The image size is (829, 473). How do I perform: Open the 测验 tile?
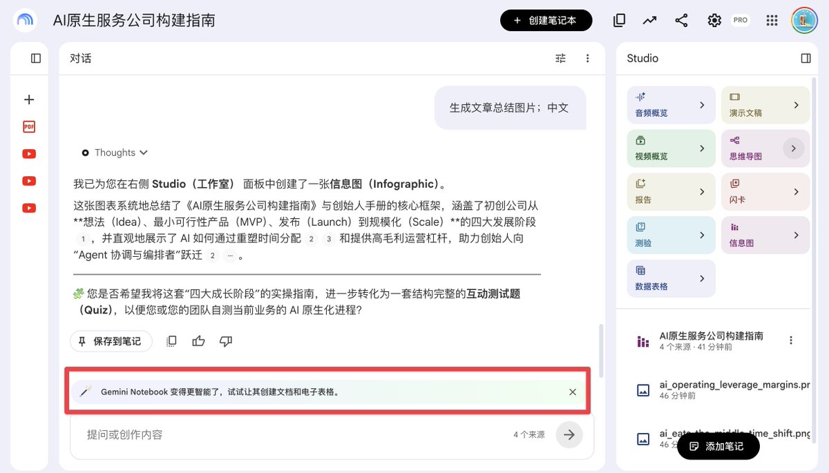pos(671,235)
